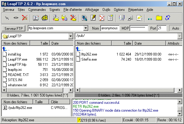Select SITES.INI in the local list
184x124 pixels.
pyautogui.click(x=15, y=80)
